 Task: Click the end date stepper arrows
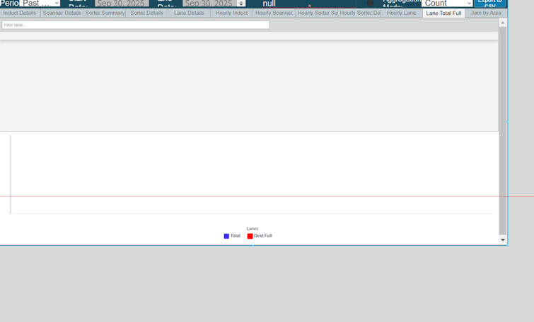click(x=241, y=4)
